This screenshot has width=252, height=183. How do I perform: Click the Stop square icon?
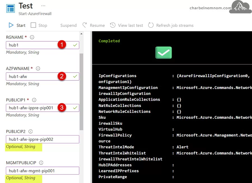[33, 25]
